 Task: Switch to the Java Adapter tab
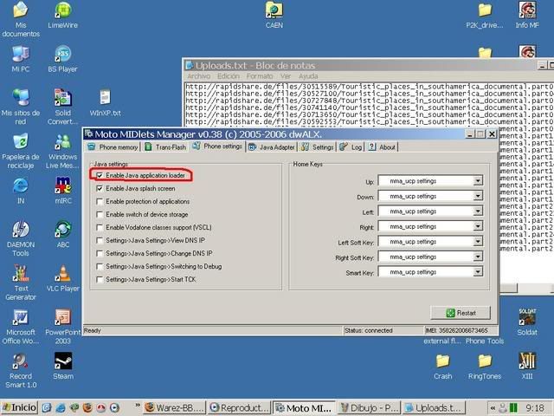(x=272, y=147)
